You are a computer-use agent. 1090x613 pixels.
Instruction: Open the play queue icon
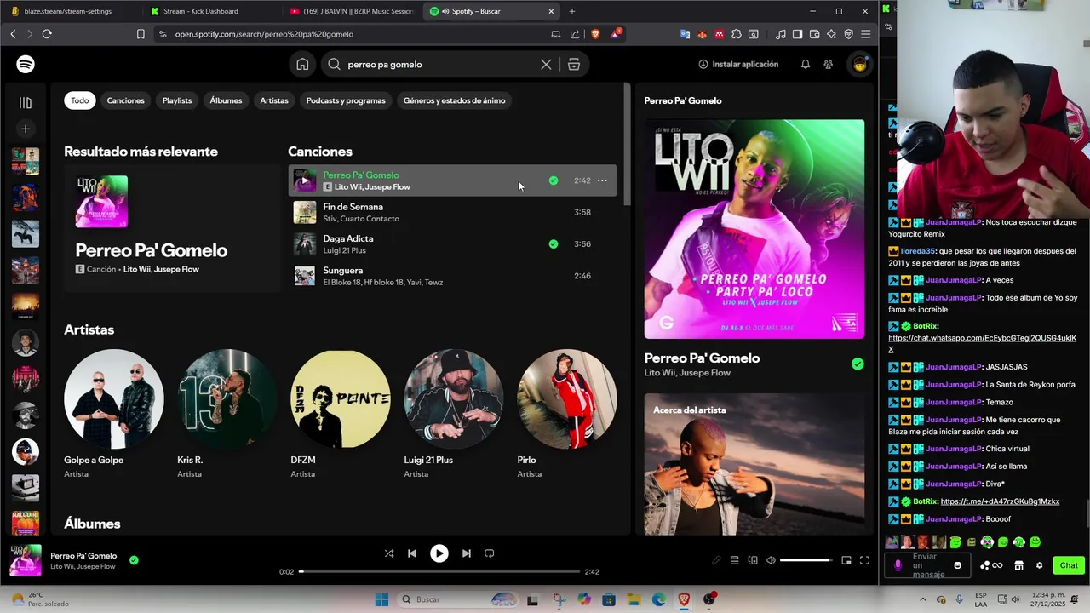pos(734,560)
